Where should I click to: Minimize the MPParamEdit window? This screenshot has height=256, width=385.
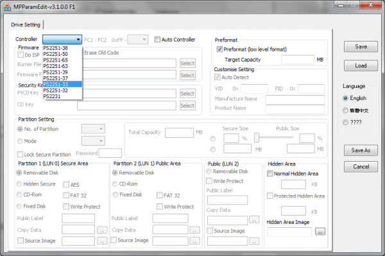[341, 5]
